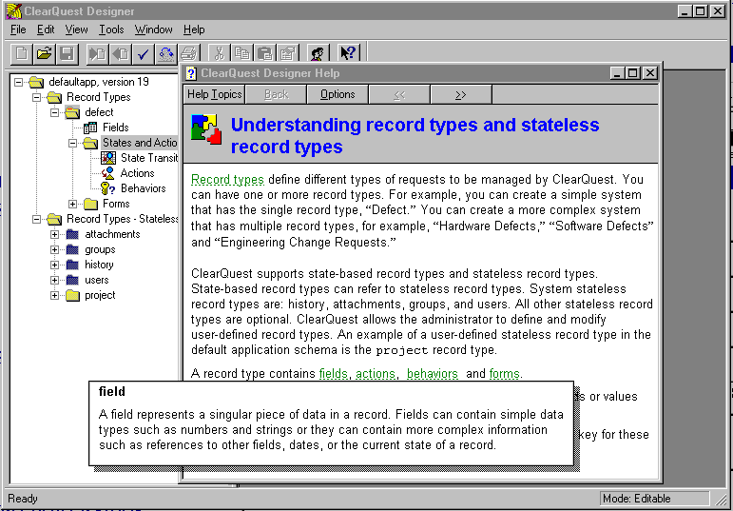Screen dimensions: 733x511
Task: Select the Behaviors tree item label
Action: click(143, 188)
